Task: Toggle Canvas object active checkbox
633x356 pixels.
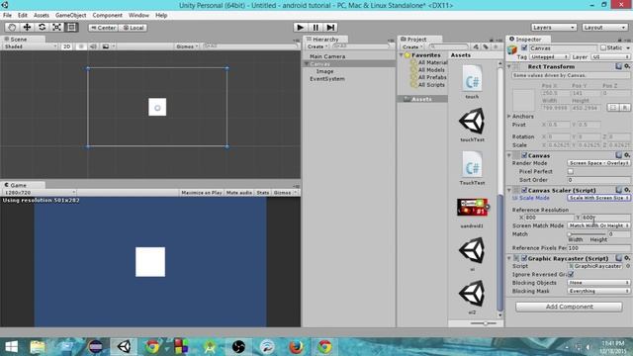Action: [x=524, y=48]
